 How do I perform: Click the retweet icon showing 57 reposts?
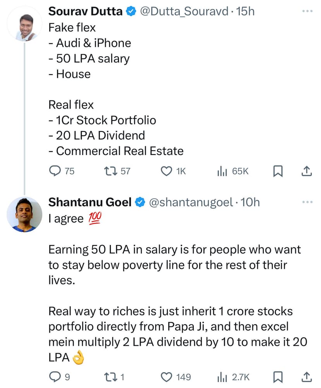point(110,171)
